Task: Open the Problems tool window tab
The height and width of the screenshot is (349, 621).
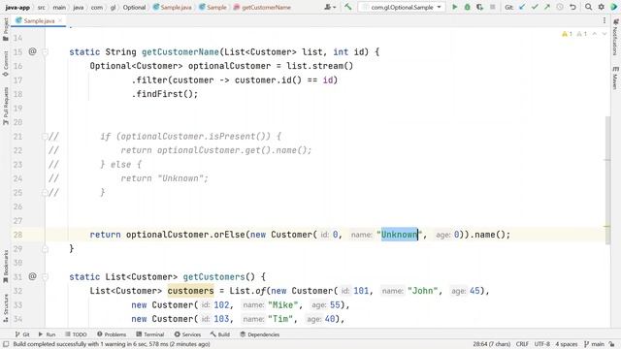Action: [x=112, y=334]
